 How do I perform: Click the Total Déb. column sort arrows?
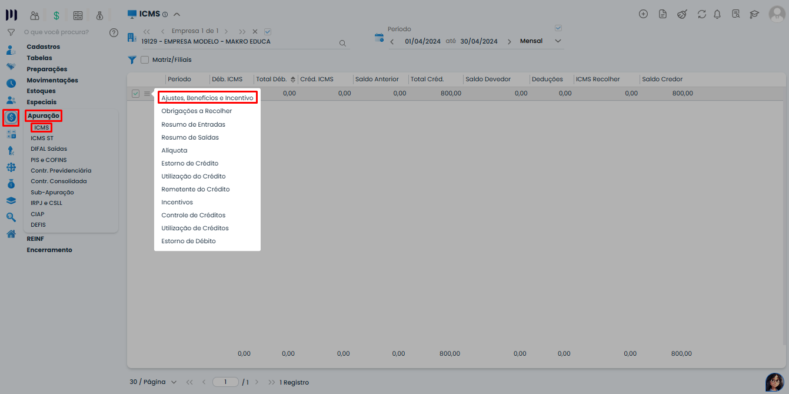tap(293, 80)
